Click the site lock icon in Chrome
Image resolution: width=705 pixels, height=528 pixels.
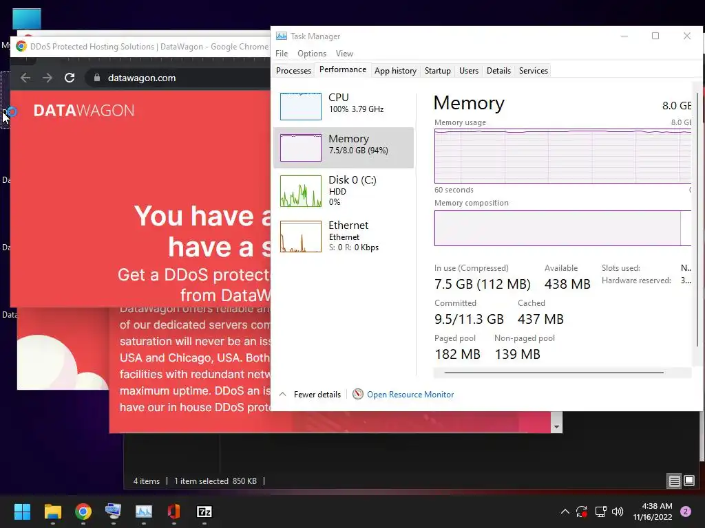pos(96,78)
